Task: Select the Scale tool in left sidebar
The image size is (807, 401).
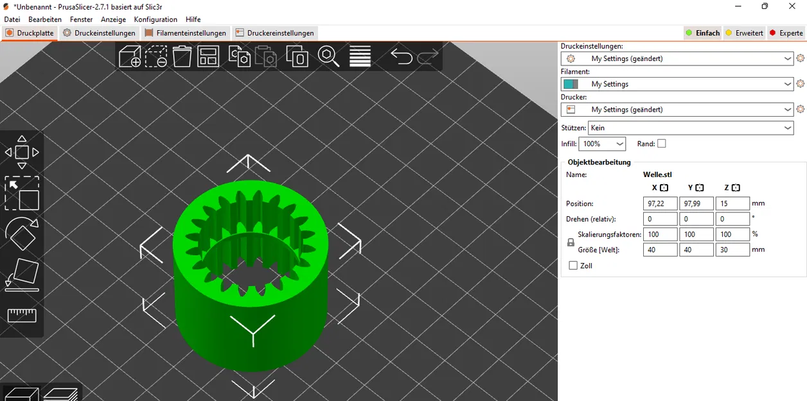Action: [22, 193]
